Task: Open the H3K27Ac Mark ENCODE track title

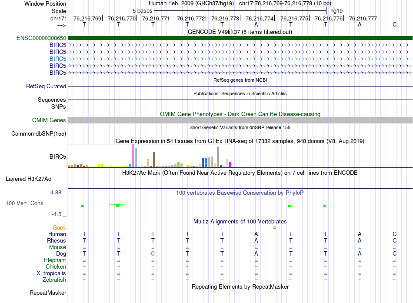Action: pos(240,173)
